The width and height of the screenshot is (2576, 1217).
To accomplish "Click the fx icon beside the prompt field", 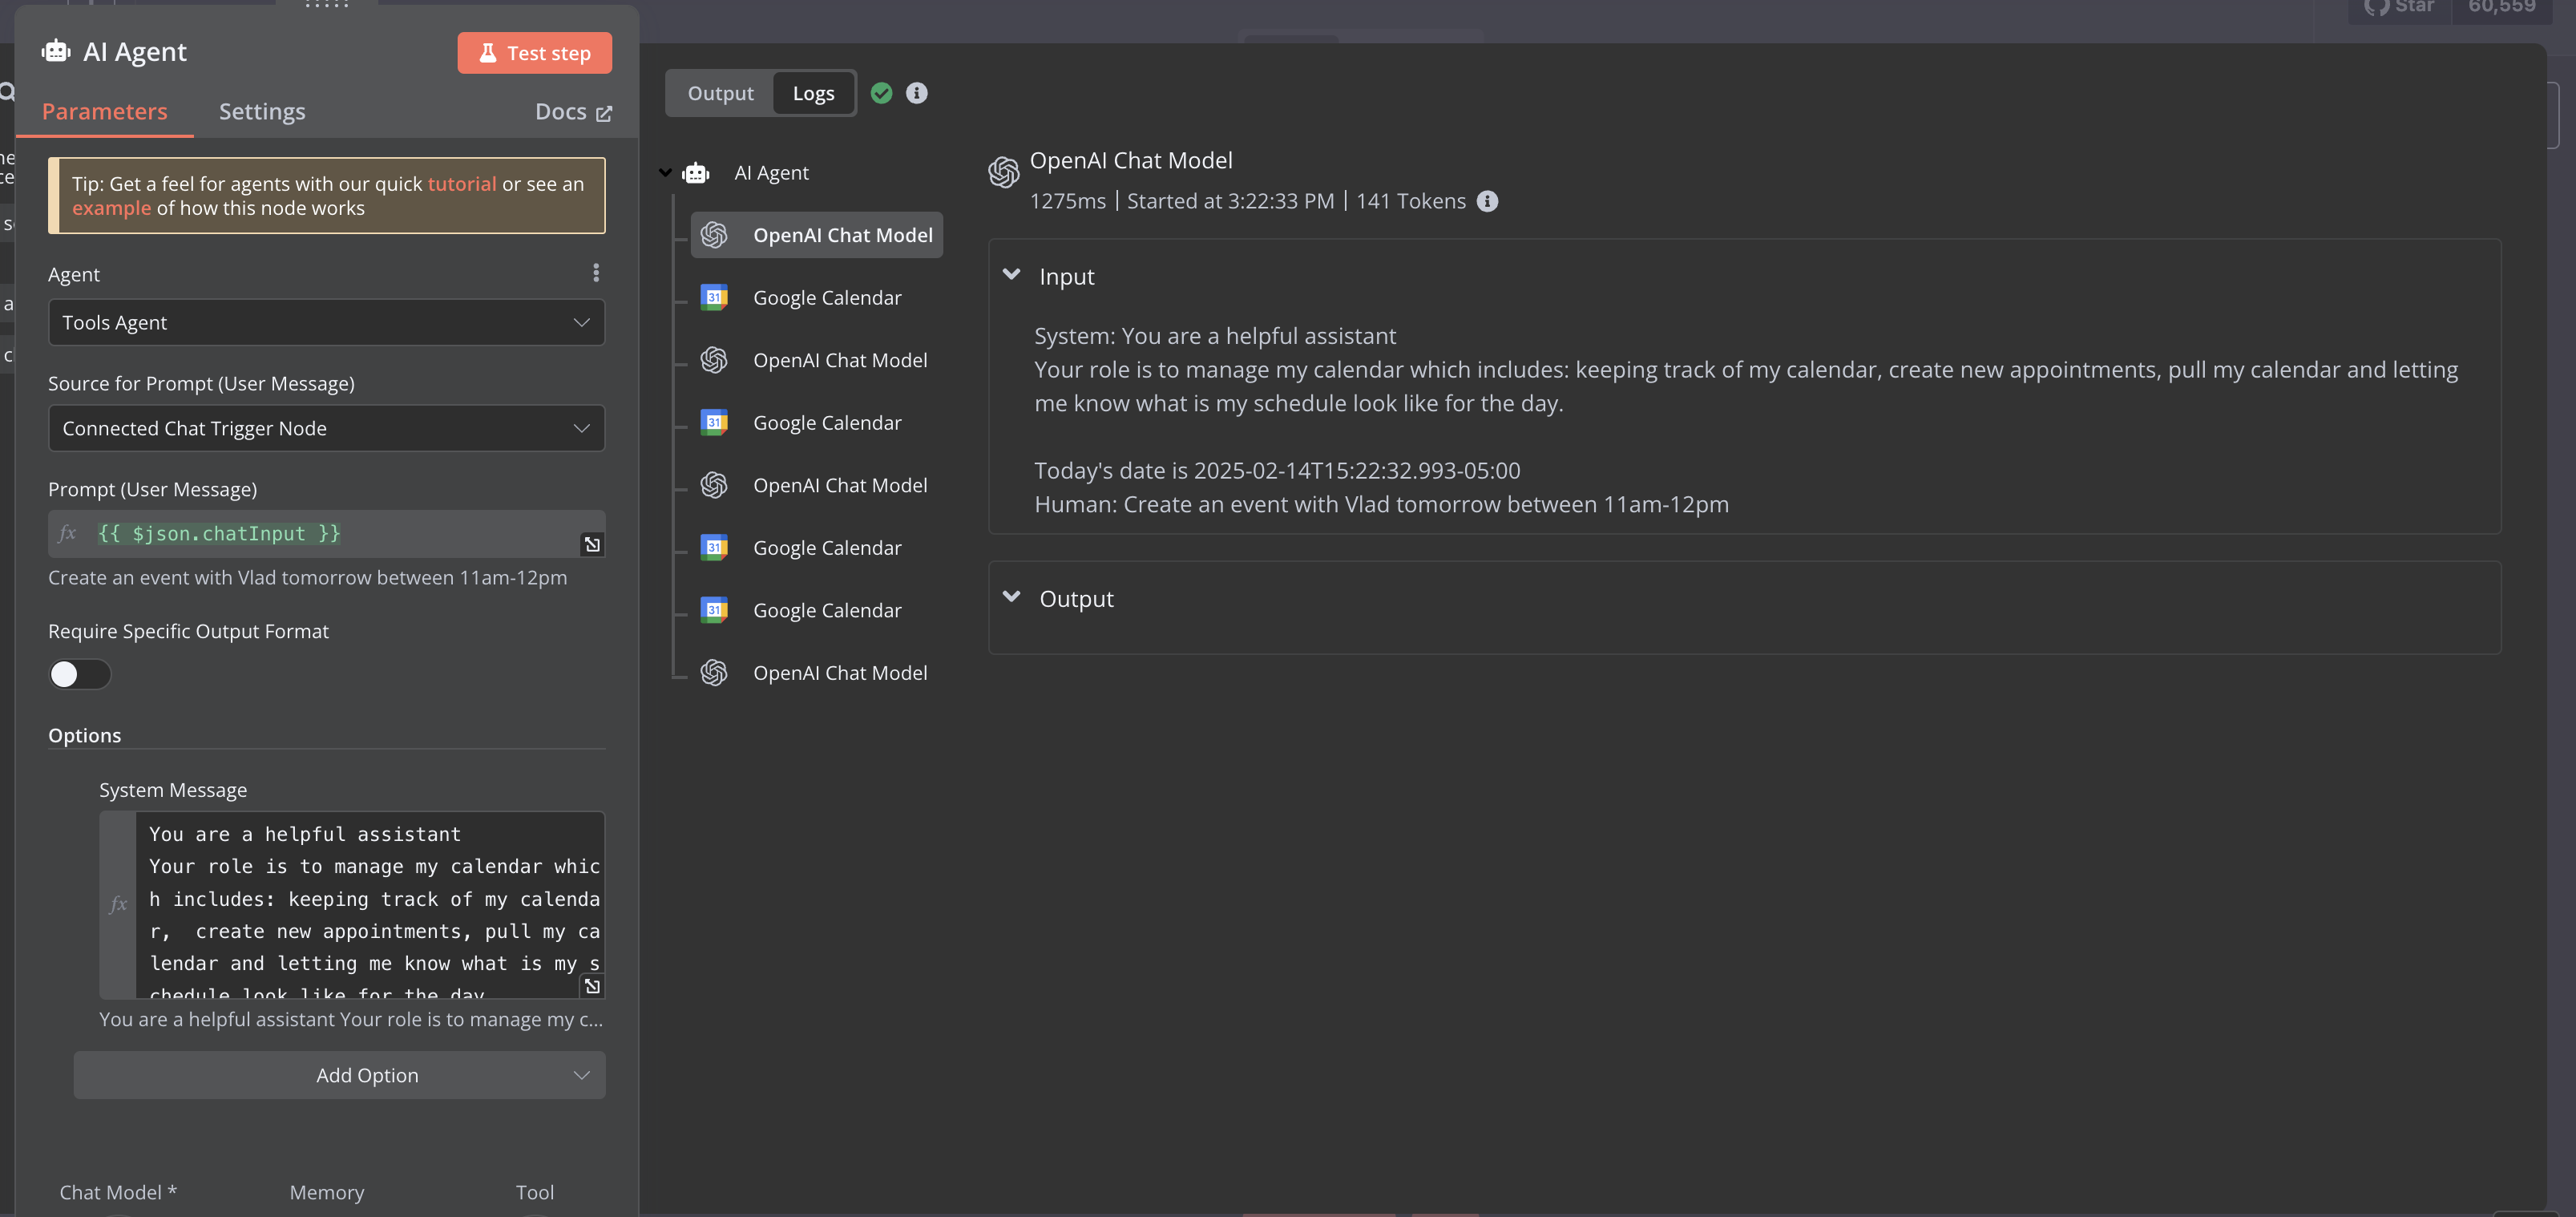I will [x=67, y=533].
